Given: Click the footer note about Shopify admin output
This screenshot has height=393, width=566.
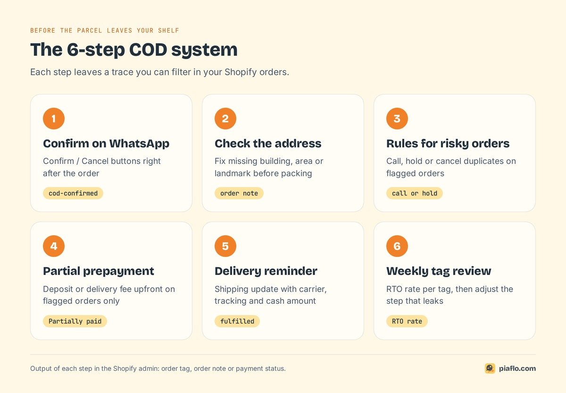Looking at the screenshot, I should (x=158, y=368).
